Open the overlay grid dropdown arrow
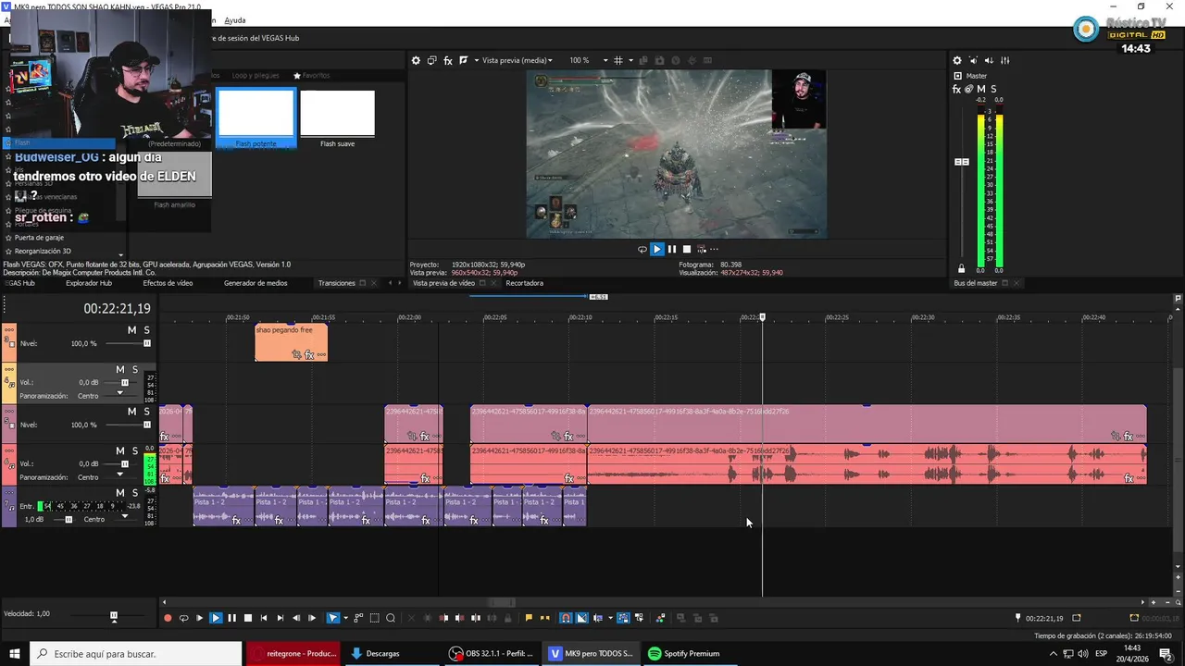This screenshot has height=666, width=1185. 630,60
